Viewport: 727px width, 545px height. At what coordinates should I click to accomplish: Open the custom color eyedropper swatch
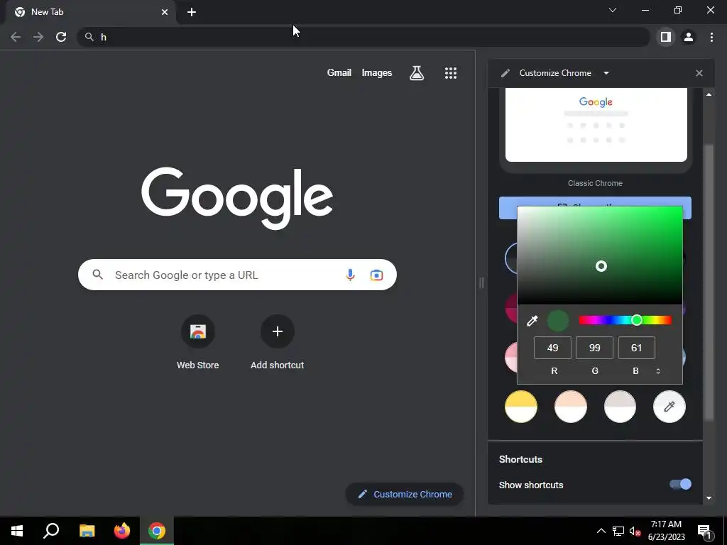pyautogui.click(x=669, y=407)
